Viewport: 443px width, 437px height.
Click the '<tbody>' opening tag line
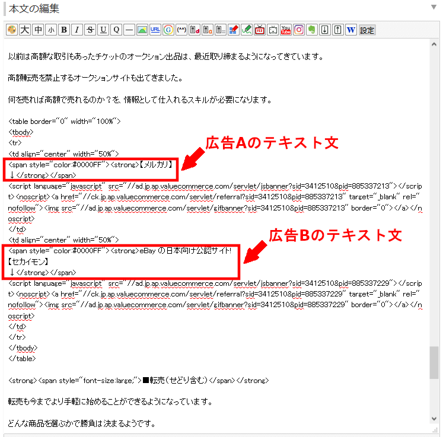point(21,132)
